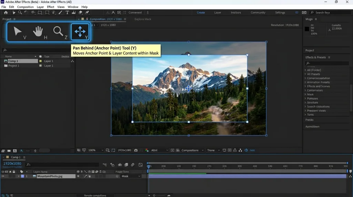The width and height of the screenshot is (353, 197).
Task: Toggle the shy switch eye on MountainPhoto.jpg row
Action: pyautogui.click(x=78, y=176)
